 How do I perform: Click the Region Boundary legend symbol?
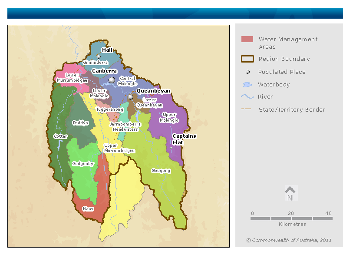pos(247,59)
